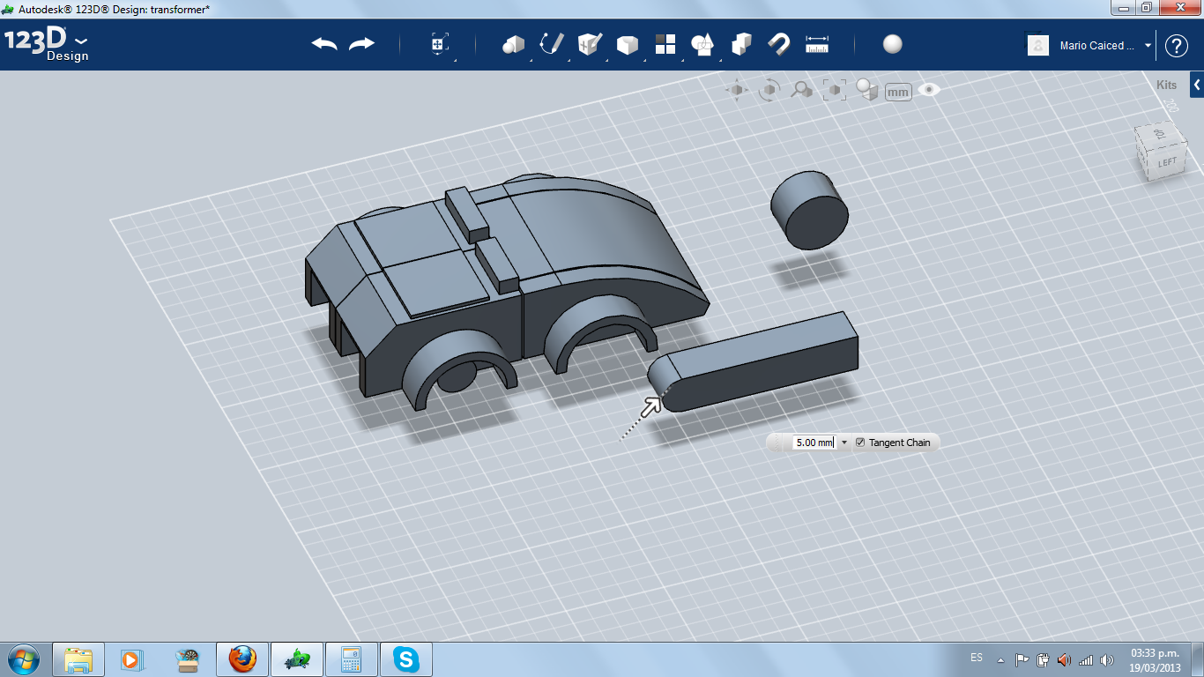Image resolution: width=1204 pixels, height=677 pixels.
Task: Open the Construct tool
Action: coord(589,44)
